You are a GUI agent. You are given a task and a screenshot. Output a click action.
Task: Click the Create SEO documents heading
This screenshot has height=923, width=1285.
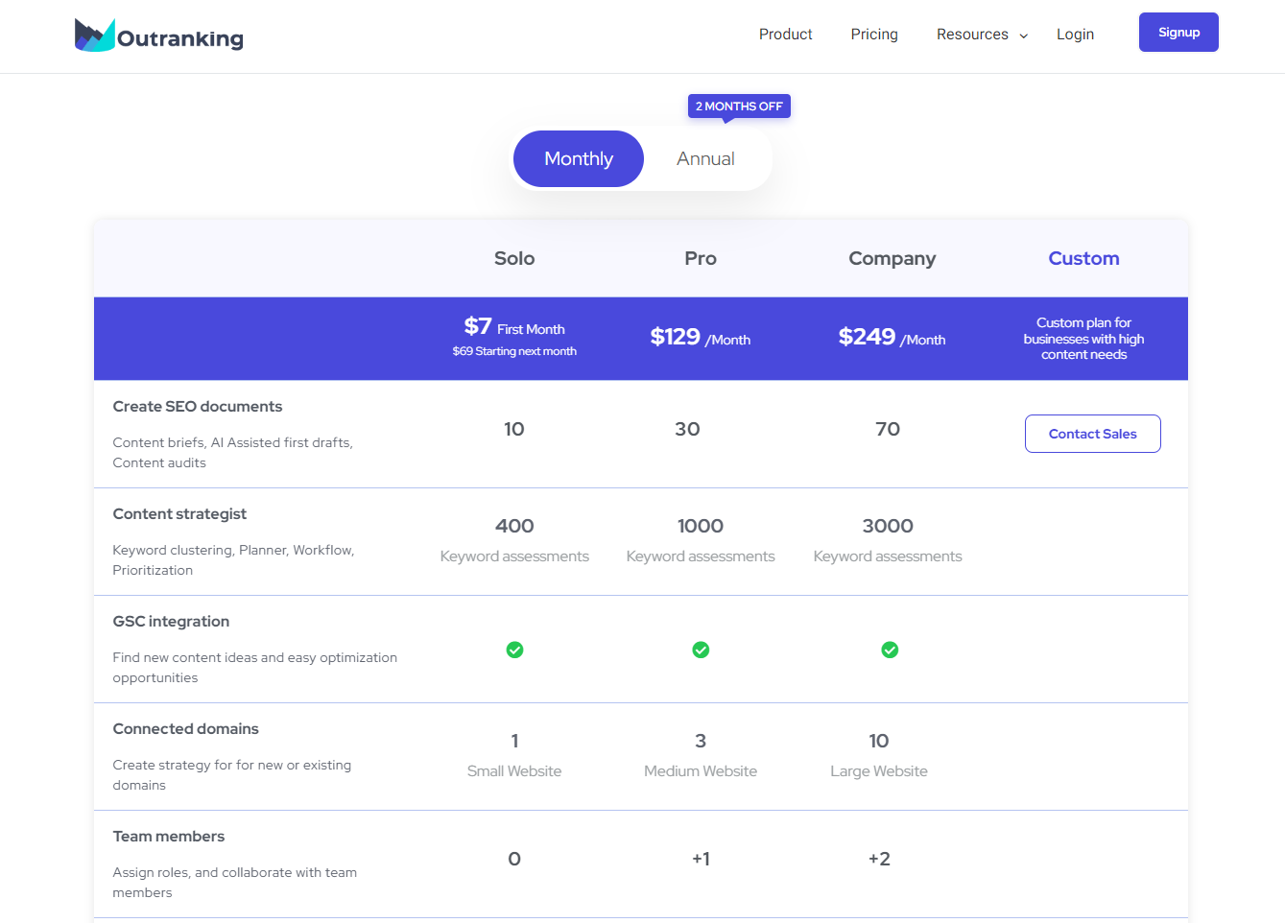[x=198, y=407]
